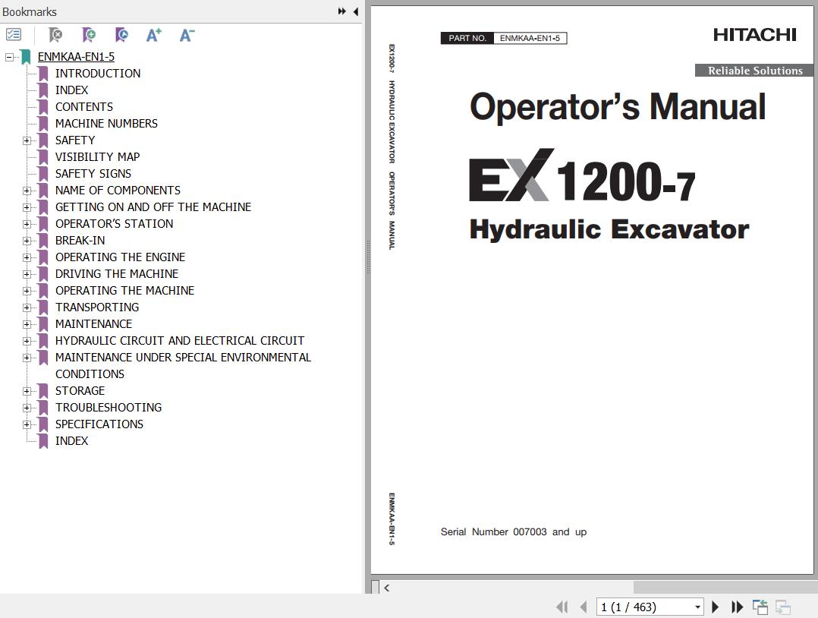The width and height of the screenshot is (818, 618).
Task: Select the BREAK-IN bookmark
Action: coord(80,241)
